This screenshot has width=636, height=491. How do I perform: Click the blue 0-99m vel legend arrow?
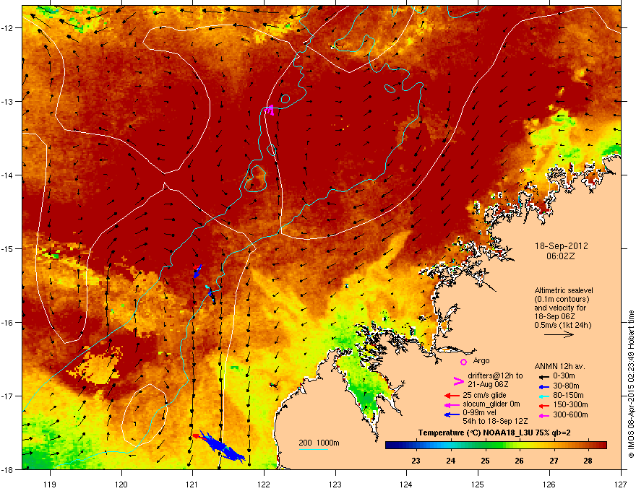click(452, 414)
